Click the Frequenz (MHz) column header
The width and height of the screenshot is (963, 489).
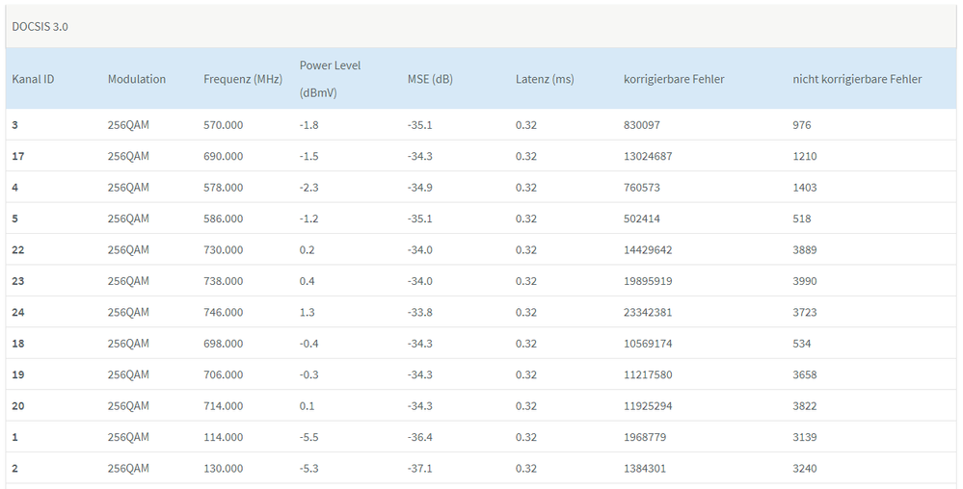[x=243, y=79]
